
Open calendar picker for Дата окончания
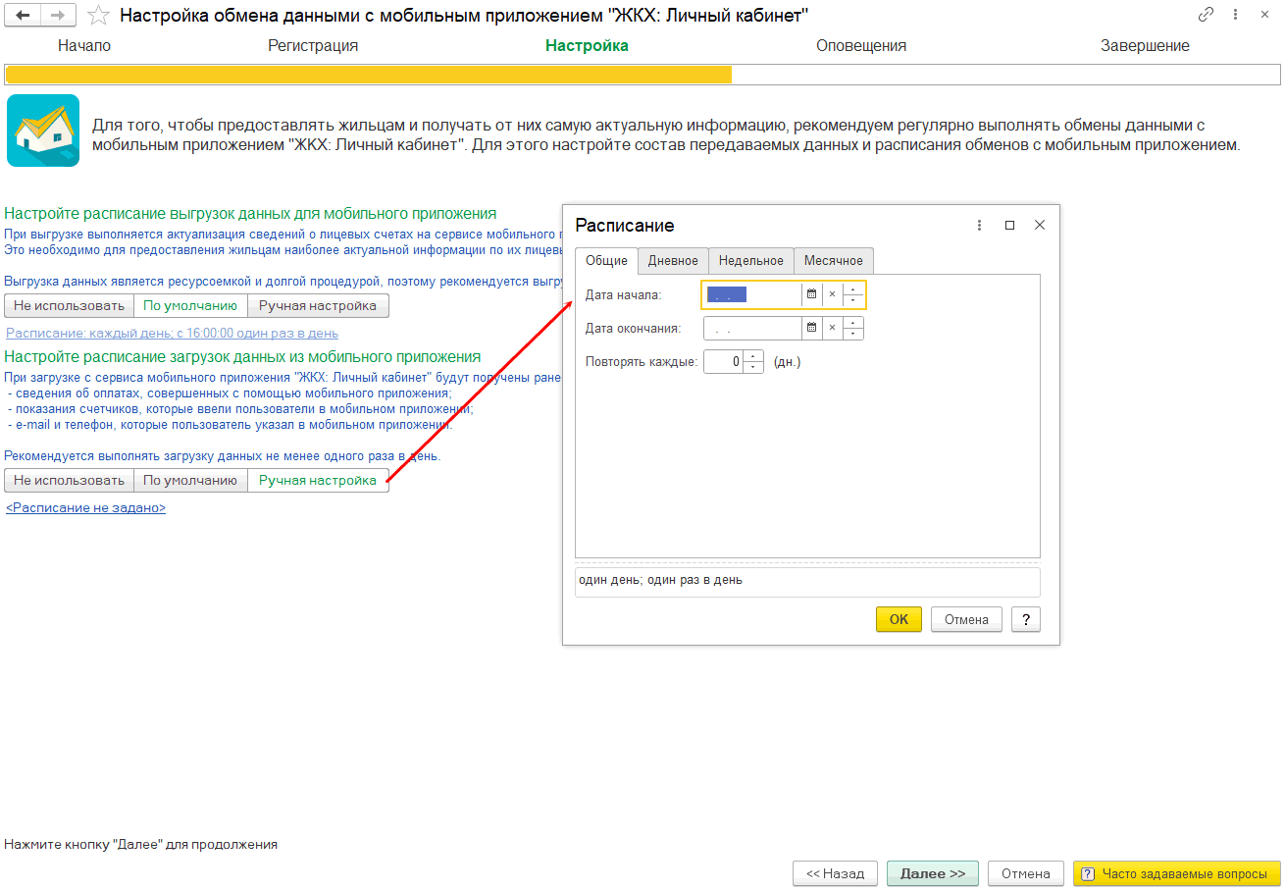pyautogui.click(x=811, y=328)
